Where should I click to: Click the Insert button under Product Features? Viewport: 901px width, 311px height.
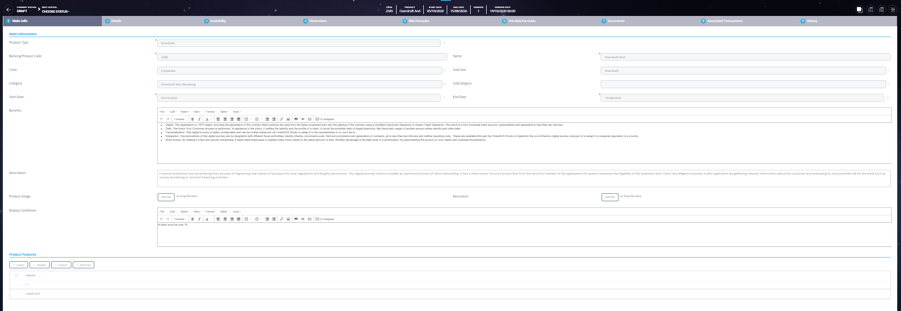point(19,265)
